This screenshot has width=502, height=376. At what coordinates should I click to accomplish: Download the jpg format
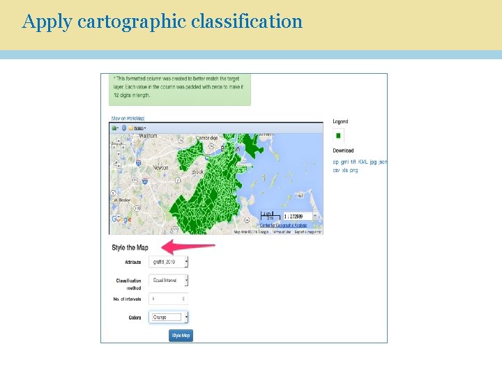click(x=373, y=162)
